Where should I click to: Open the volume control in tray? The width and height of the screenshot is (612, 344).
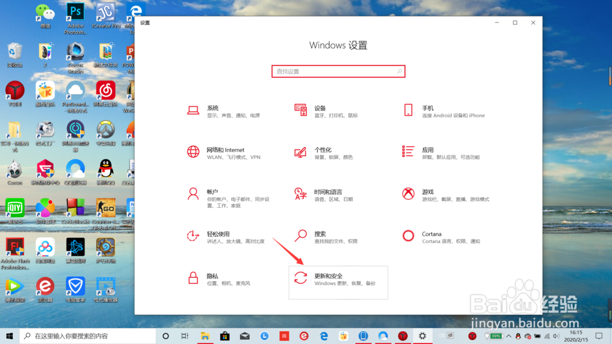[556, 336]
